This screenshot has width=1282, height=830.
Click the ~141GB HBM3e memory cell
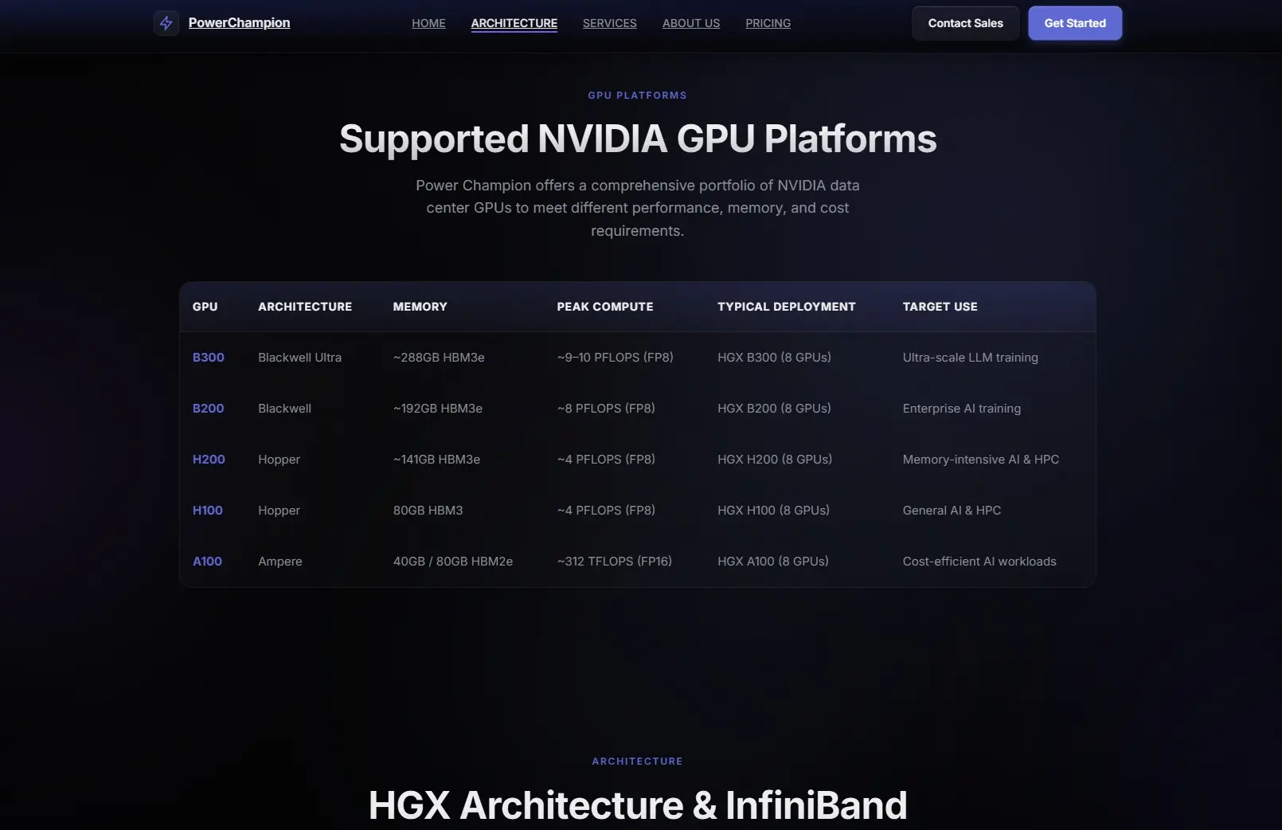(436, 460)
